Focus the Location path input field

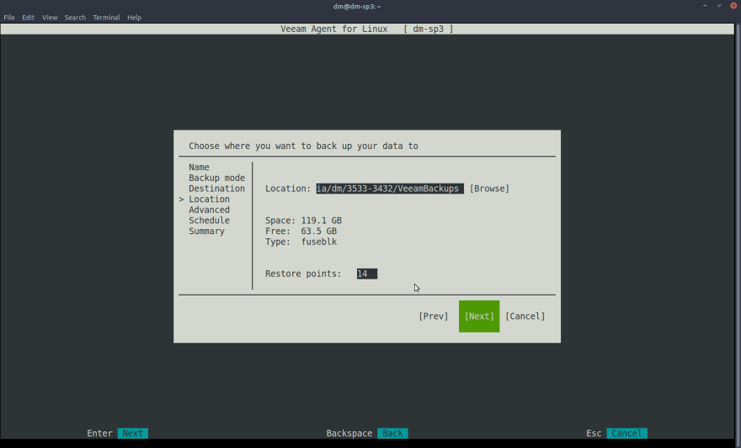(x=390, y=189)
